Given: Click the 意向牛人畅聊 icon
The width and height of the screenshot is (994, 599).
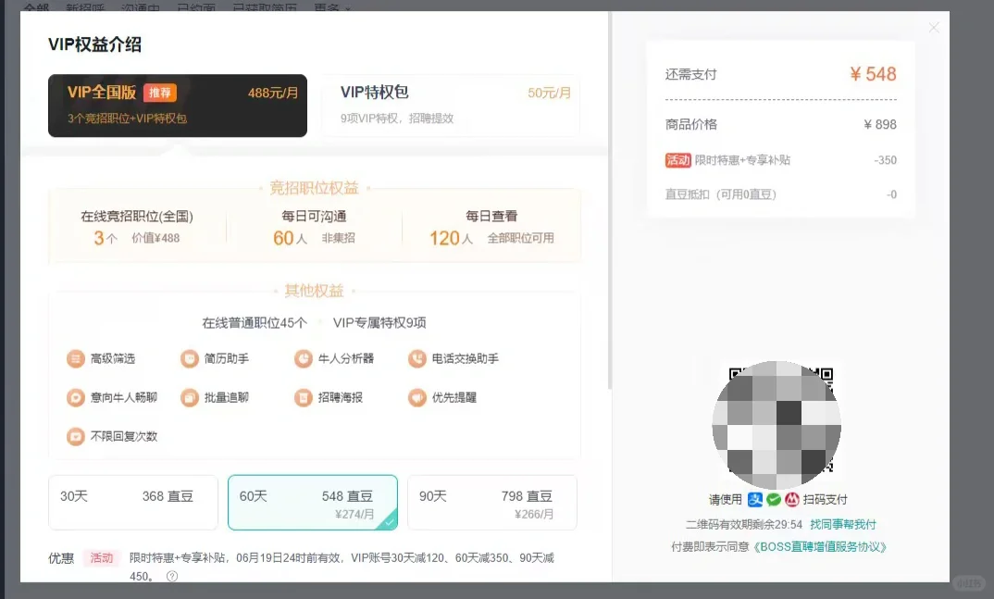Looking at the screenshot, I should [76, 397].
